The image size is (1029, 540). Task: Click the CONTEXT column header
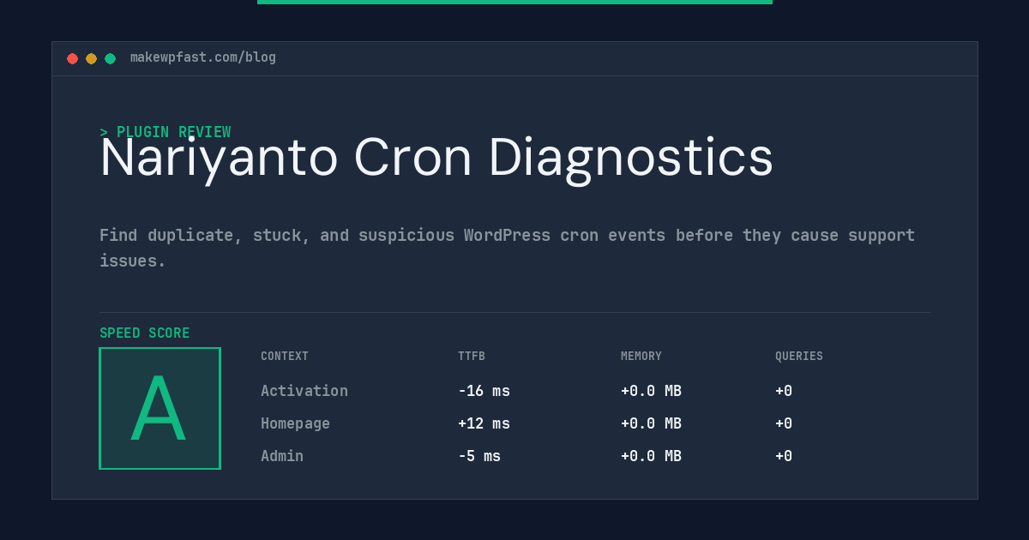pos(285,357)
